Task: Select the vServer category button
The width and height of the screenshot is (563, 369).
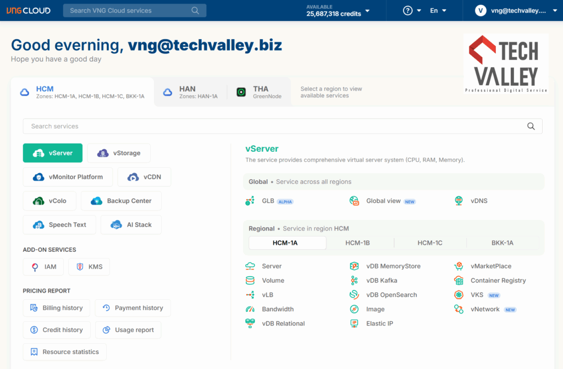Action: click(53, 153)
